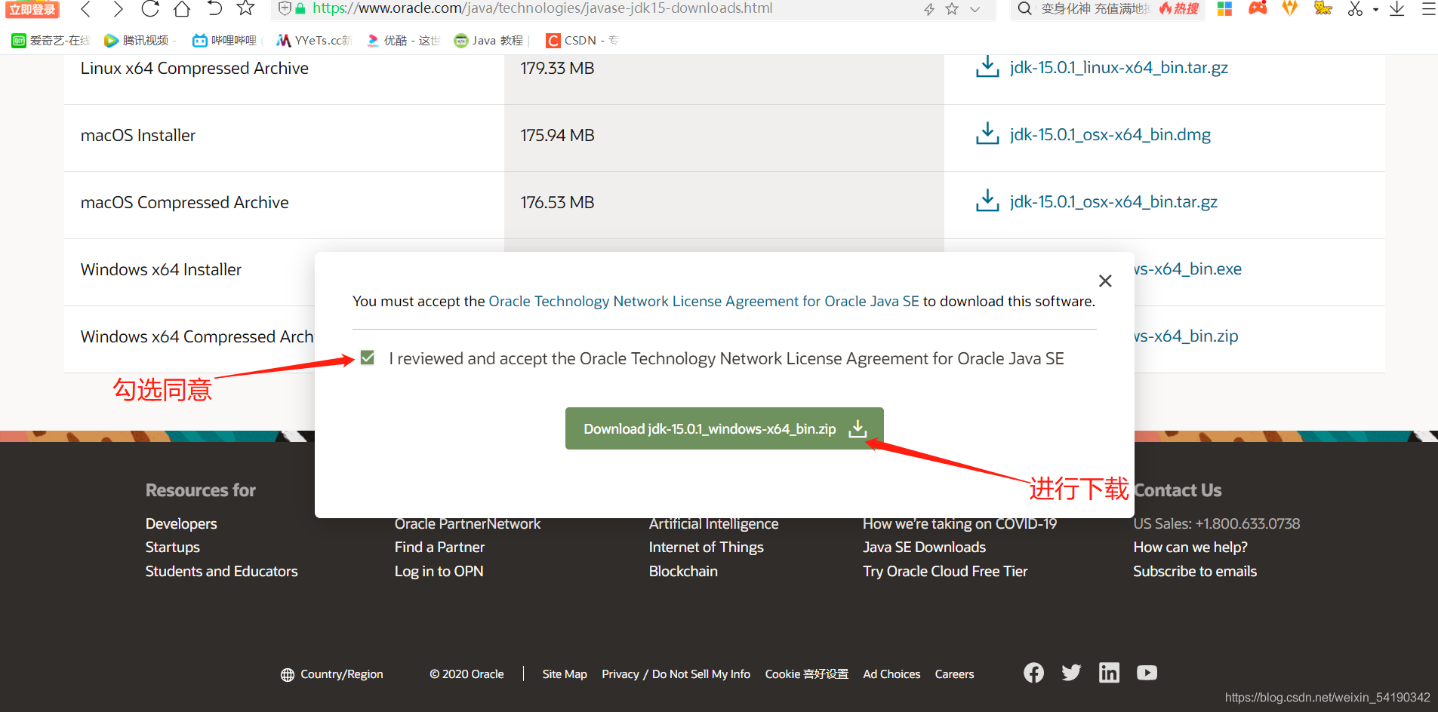
Task: Click the yellow cat extension icon
Action: [1323, 8]
